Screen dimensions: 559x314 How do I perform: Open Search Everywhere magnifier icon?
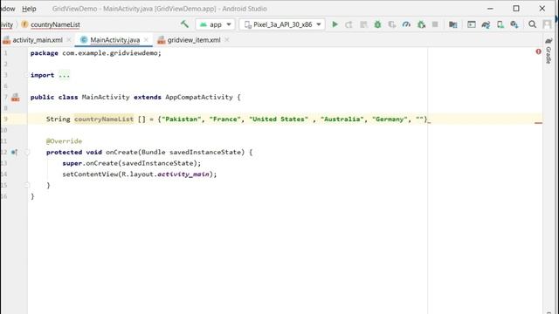(x=532, y=24)
